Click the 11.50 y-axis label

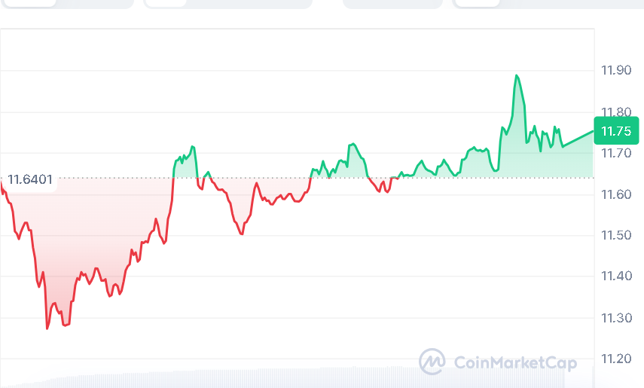[x=615, y=236]
